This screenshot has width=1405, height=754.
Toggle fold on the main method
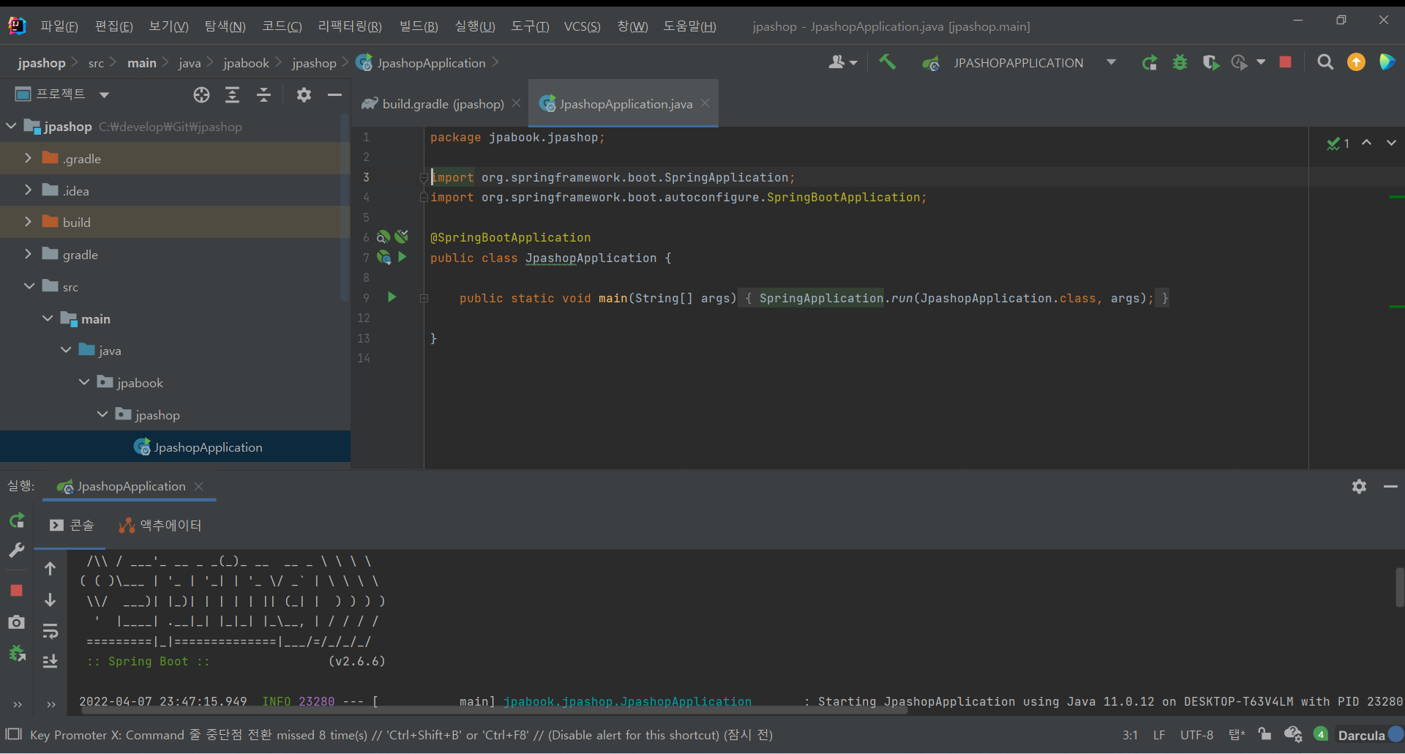click(x=424, y=298)
